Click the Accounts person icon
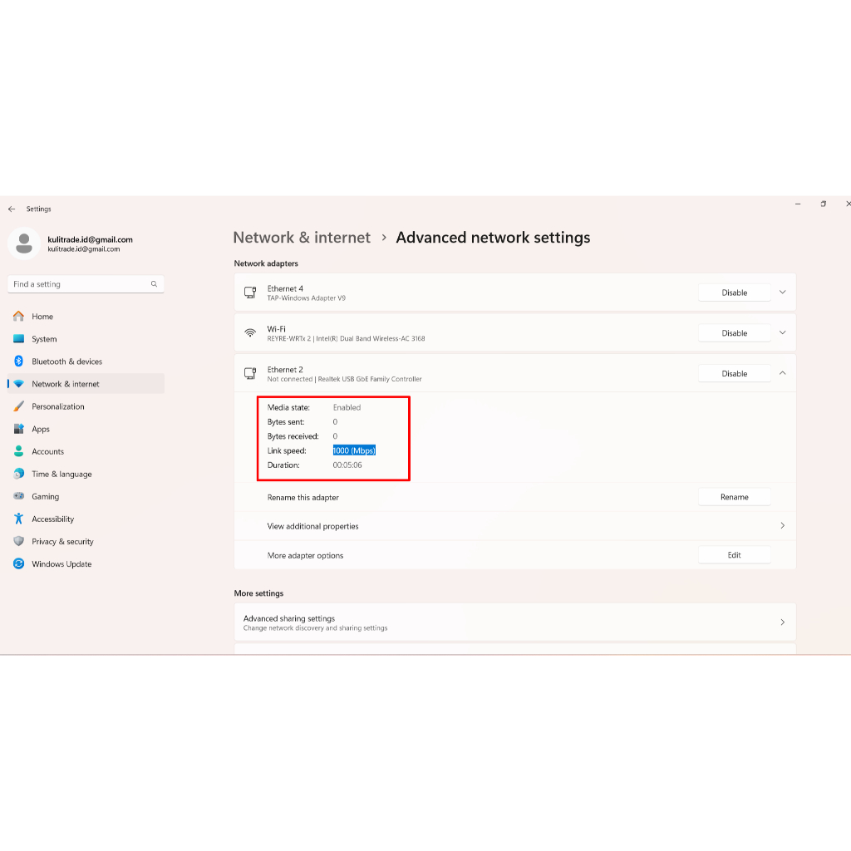This screenshot has width=851, height=851. pyautogui.click(x=18, y=451)
